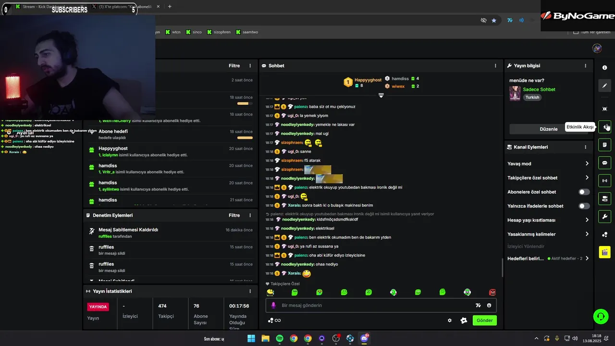The width and height of the screenshot is (615, 346).
Task: Open saamtwo bookmark
Action: pyautogui.click(x=246, y=32)
